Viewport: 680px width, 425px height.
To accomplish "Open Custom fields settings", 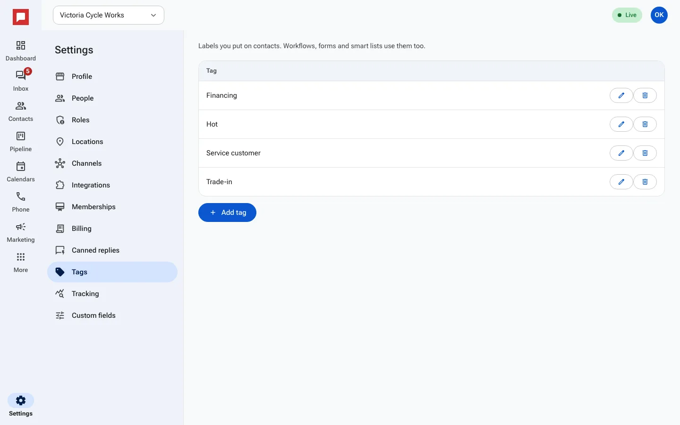I will click(112, 315).
